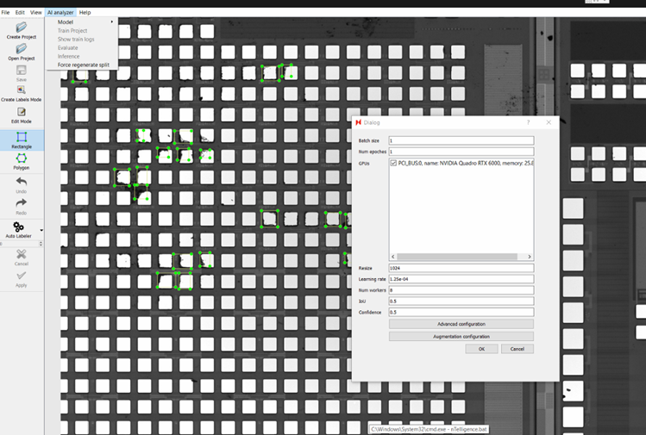Click the Auto Labeler icon
The width and height of the screenshot is (646, 435).
(x=18, y=227)
